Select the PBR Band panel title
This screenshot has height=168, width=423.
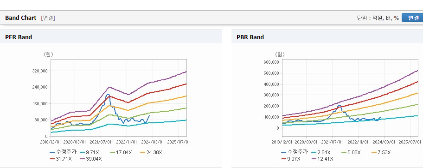(250, 37)
